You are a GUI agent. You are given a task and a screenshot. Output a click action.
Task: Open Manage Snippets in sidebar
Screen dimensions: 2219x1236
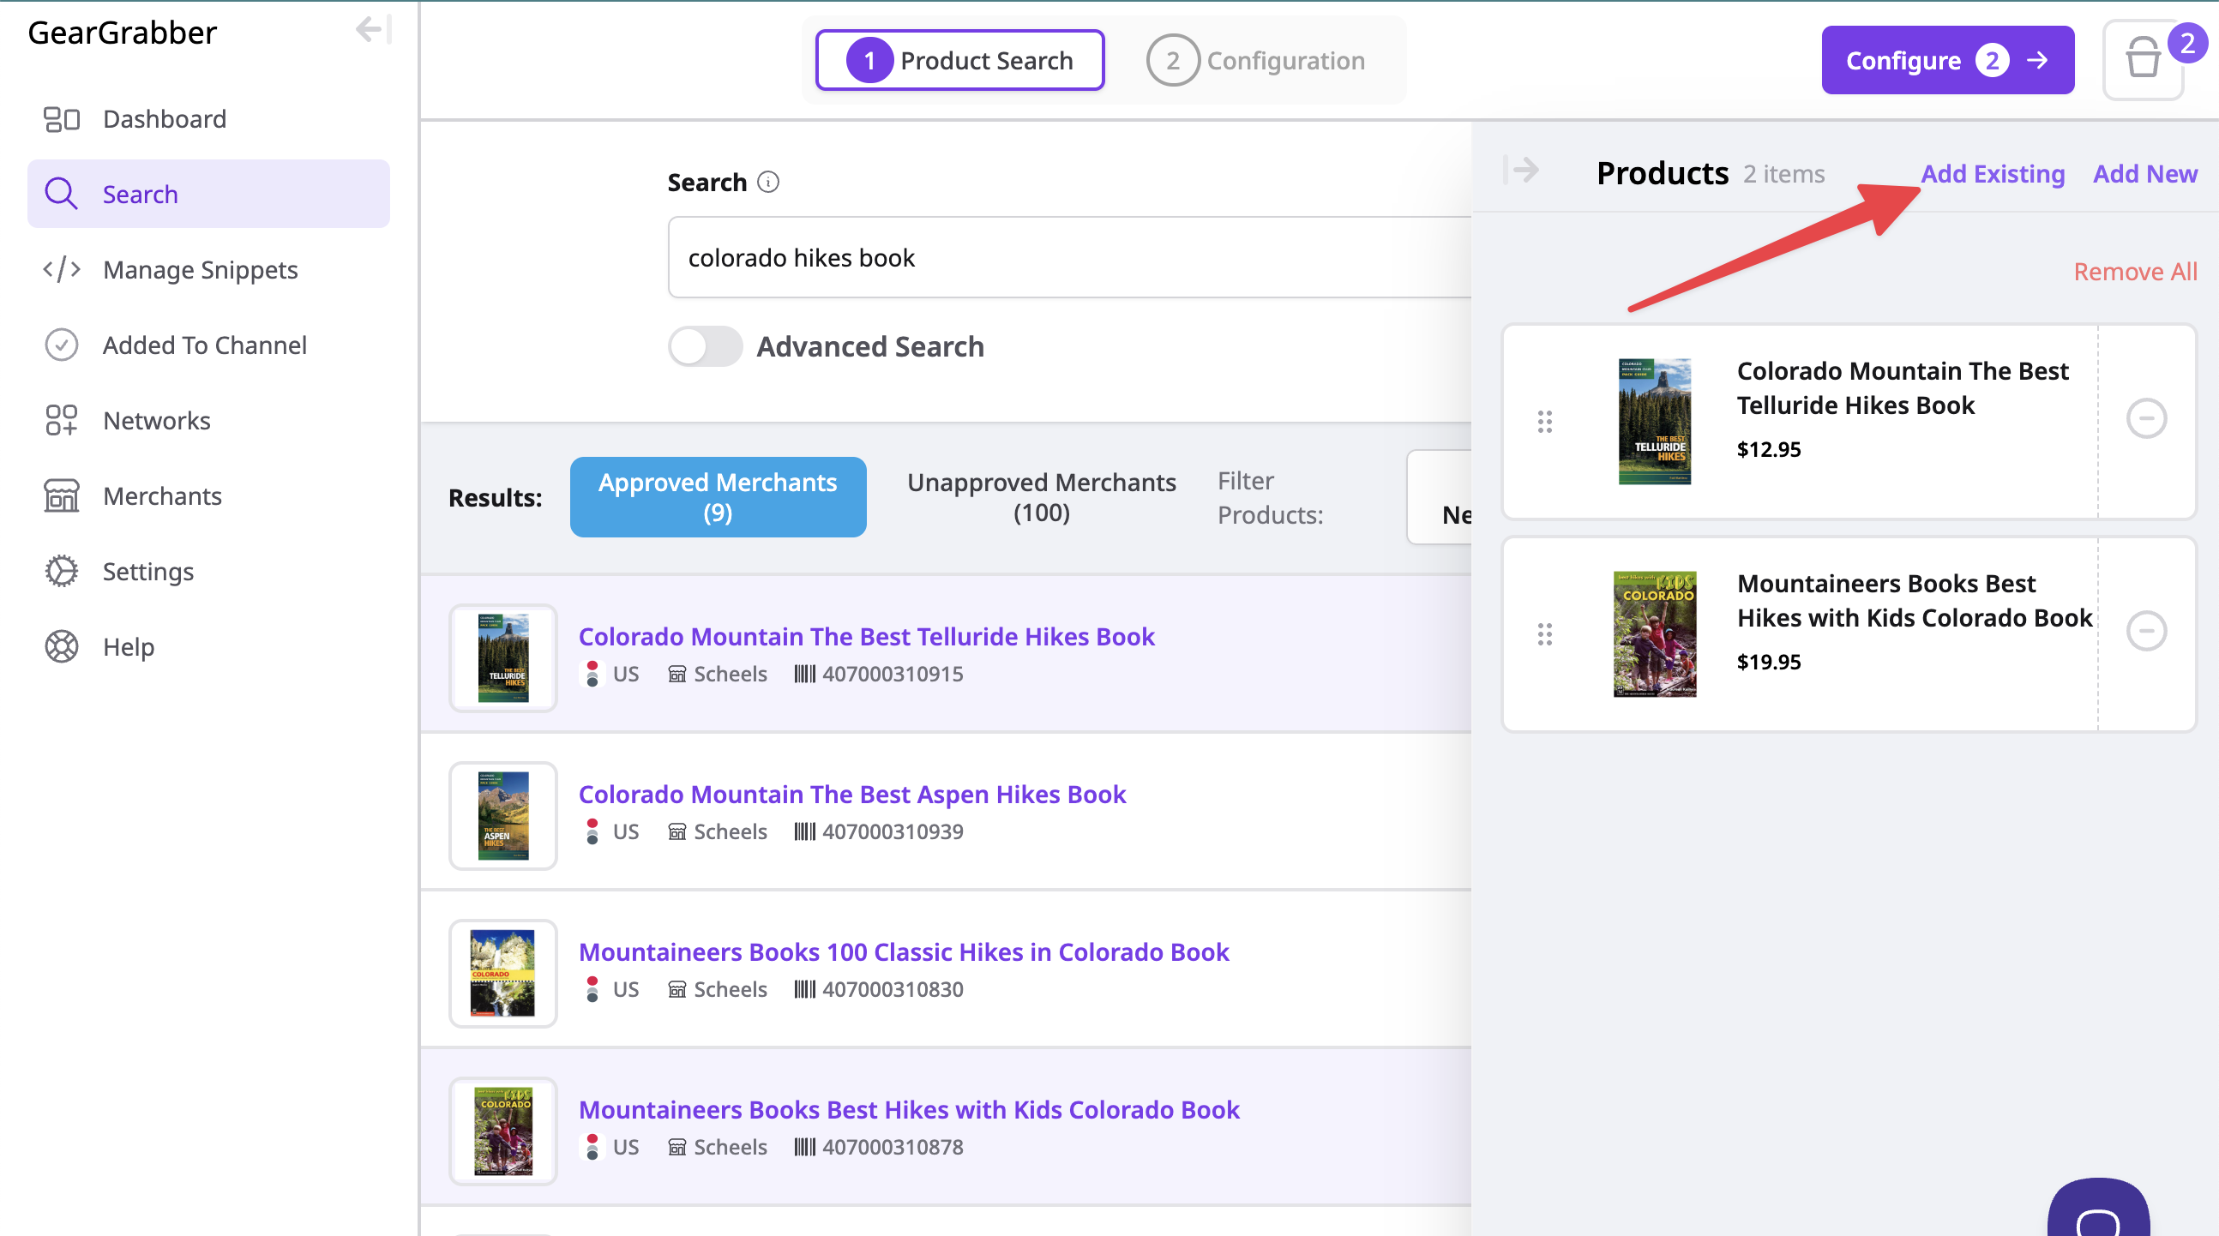click(x=200, y=270)
